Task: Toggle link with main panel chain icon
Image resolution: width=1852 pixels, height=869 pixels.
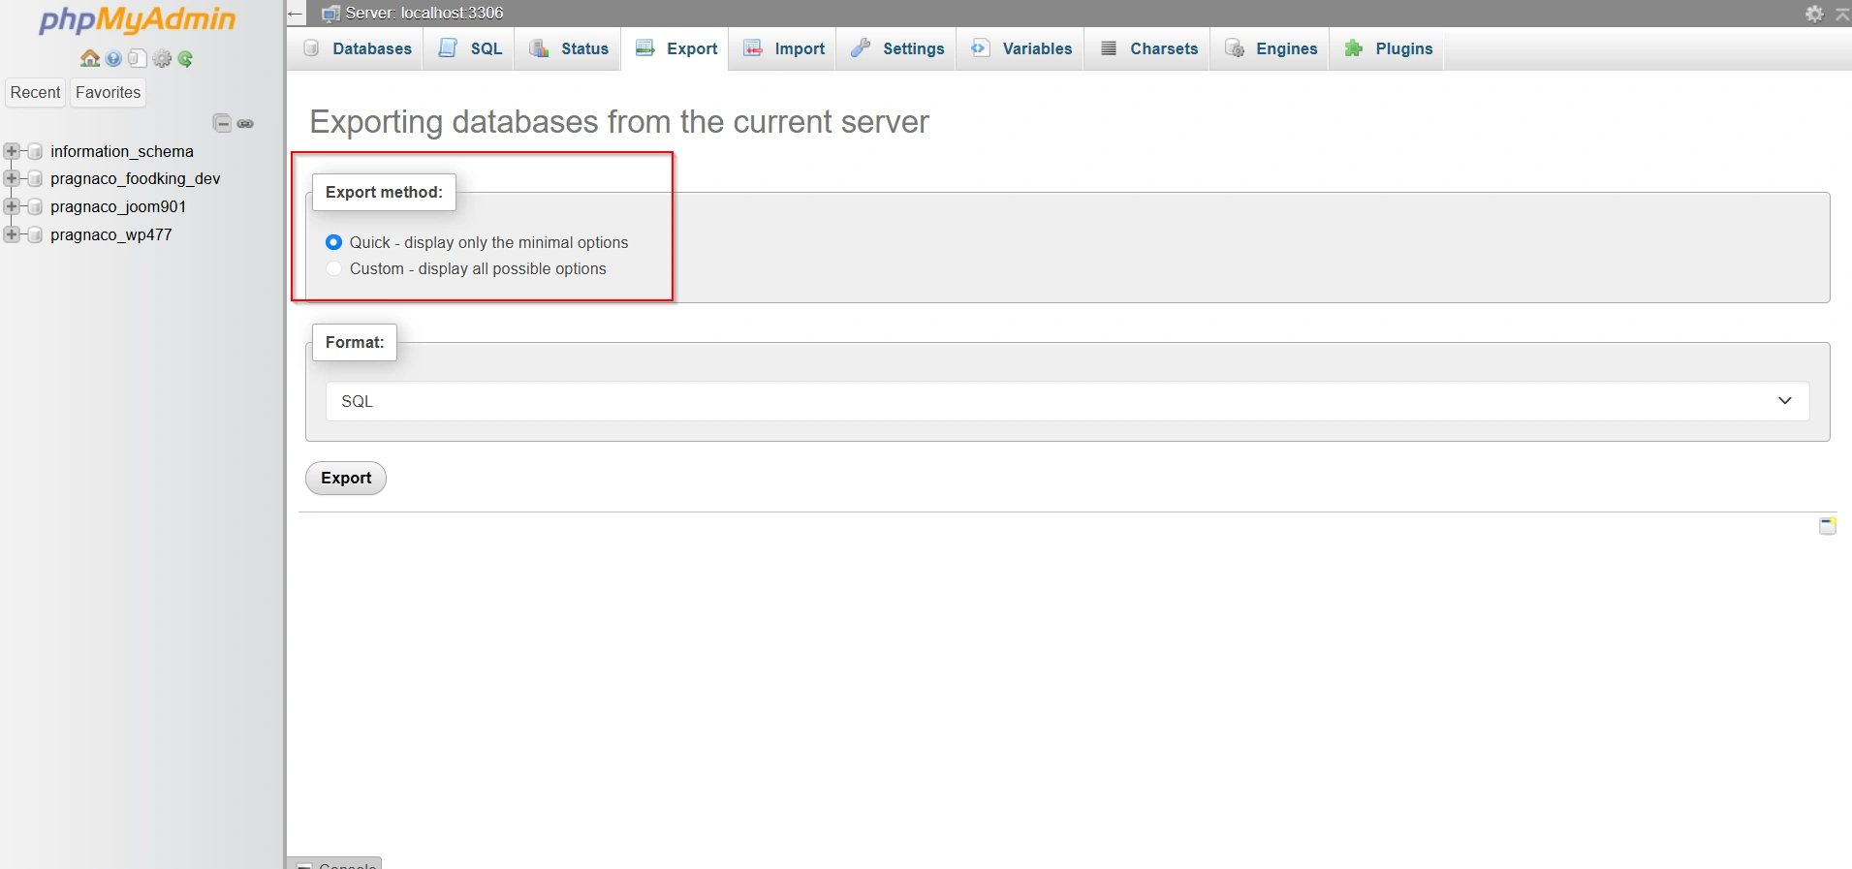Action: click(246, 124)
